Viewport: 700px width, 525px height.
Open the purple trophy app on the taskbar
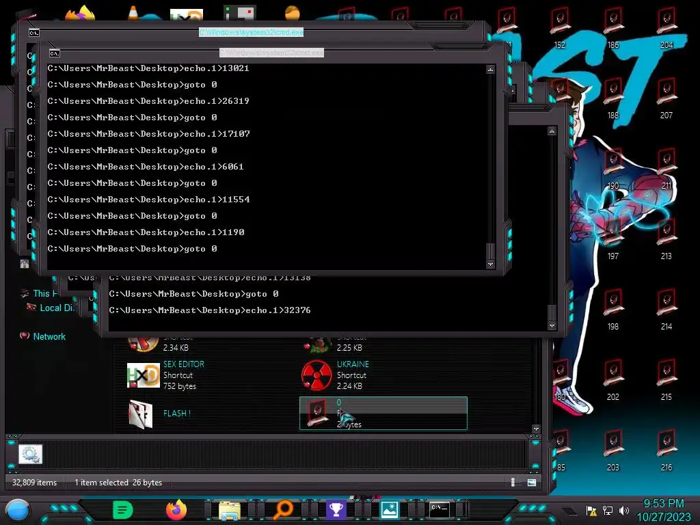point(336,510)
